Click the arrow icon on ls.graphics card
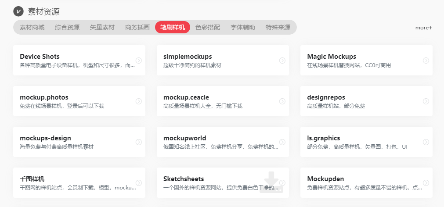Image resolution: width=444 pixels, height=207 pixels. pos(426,142)
